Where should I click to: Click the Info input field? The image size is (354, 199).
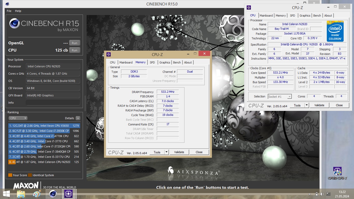click(x=53, y=103)
